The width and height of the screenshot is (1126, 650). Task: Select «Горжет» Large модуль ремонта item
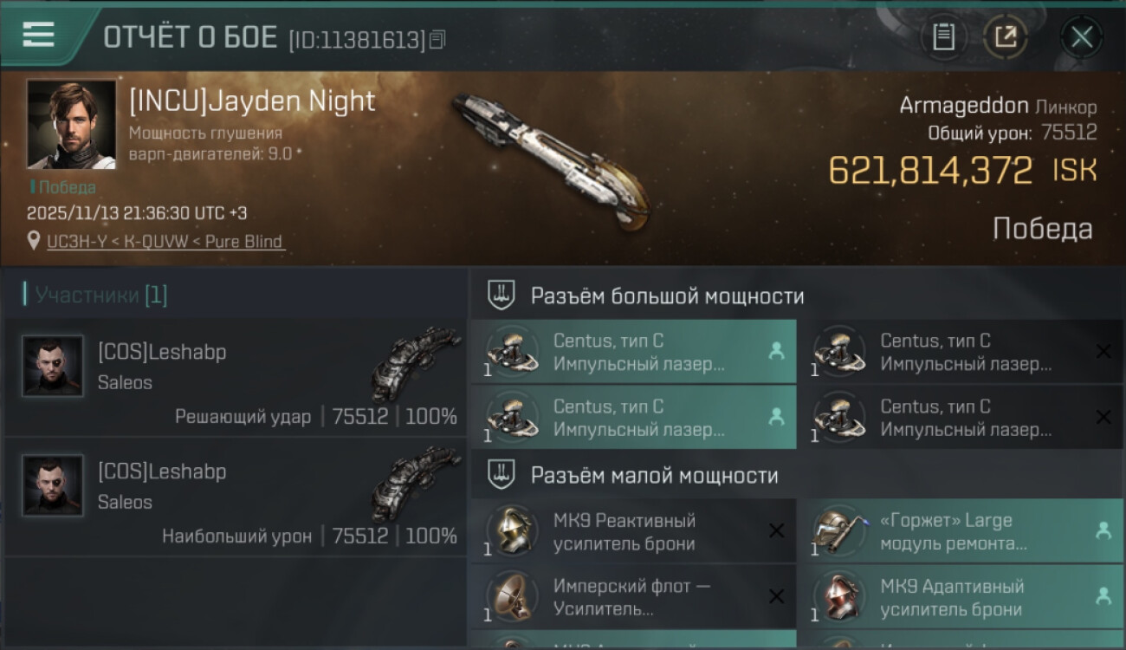[961, 531]
